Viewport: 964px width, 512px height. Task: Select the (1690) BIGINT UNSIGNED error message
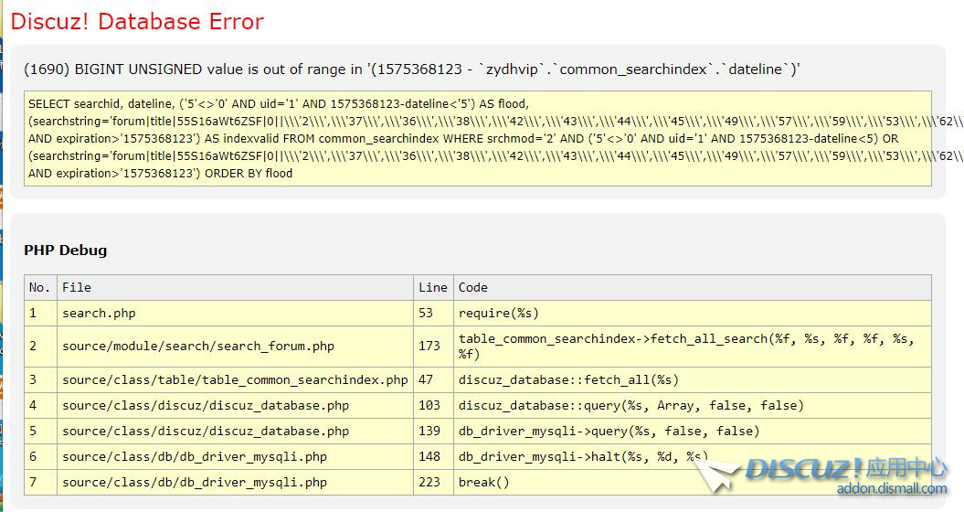412,69
